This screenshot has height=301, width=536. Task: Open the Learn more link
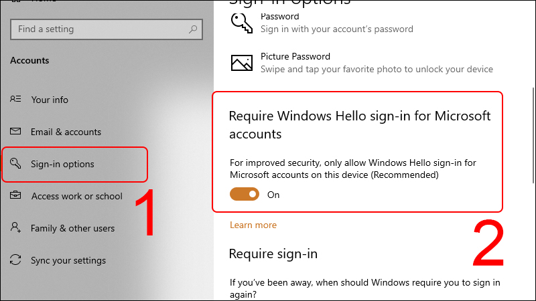tap(253, 225)
